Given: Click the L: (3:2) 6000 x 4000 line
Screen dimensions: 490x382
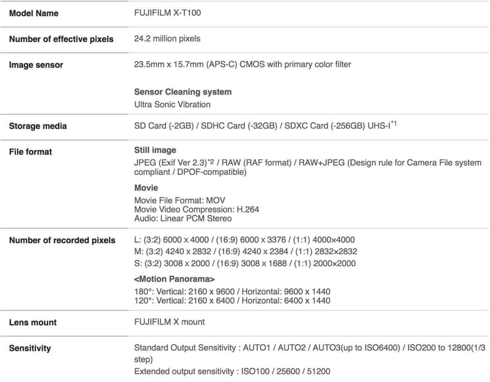Looking at the screenshot, I should click(x=244, y=240).
